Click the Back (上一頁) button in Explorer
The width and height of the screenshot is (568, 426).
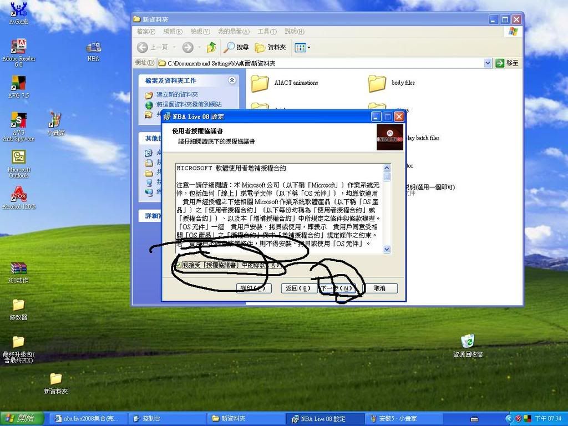point(153,47)
